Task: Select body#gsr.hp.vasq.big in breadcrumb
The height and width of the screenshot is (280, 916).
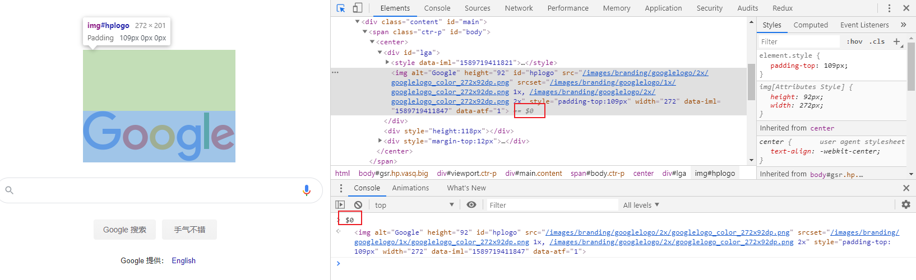Action: (x=394, y=174)
